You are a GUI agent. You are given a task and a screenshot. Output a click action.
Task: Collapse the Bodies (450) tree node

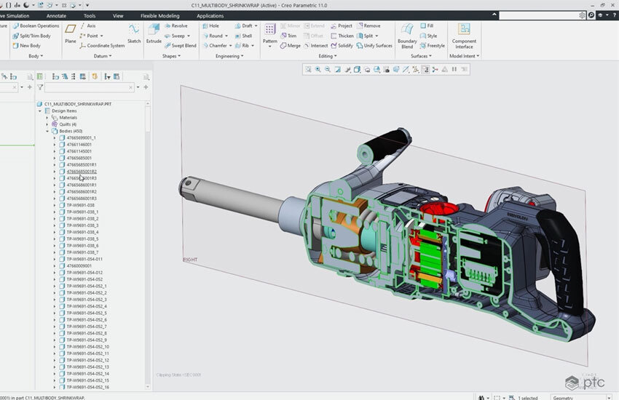[47, 131]
